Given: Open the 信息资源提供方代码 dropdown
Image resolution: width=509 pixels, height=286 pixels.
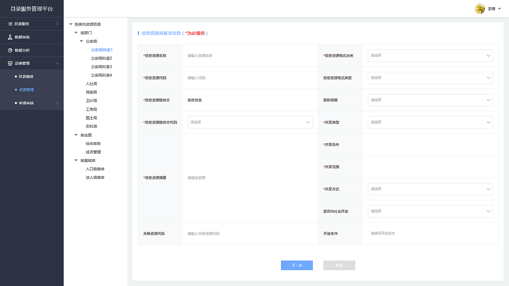Looking at the screenshot, I should click(250, 122).
